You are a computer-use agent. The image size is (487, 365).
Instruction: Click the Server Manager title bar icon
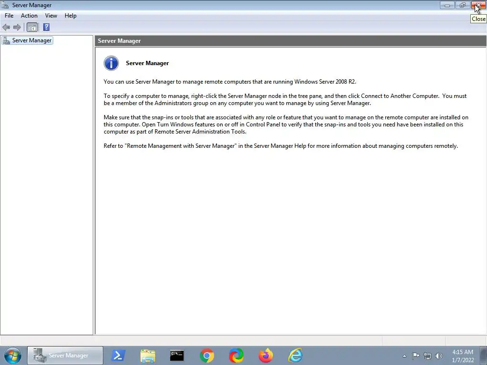5,5
